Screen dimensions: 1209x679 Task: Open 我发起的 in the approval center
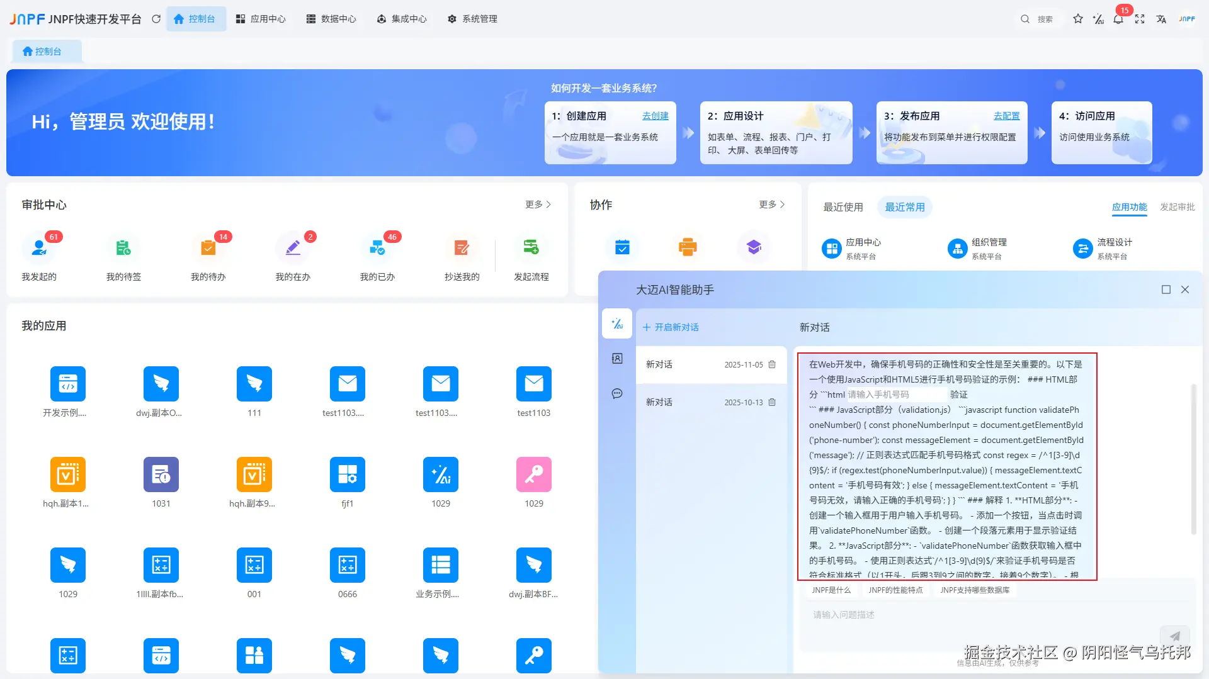pos(39,247)
